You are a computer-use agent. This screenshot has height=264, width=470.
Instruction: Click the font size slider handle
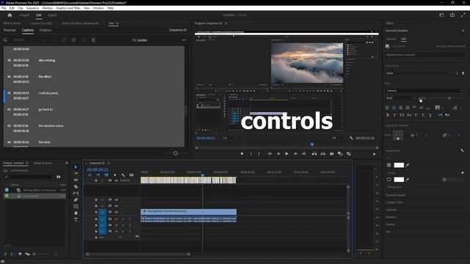tap(449, 98)
